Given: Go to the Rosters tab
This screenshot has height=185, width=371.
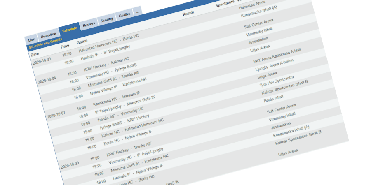Looking at the screenshot, I should point(89,23).
